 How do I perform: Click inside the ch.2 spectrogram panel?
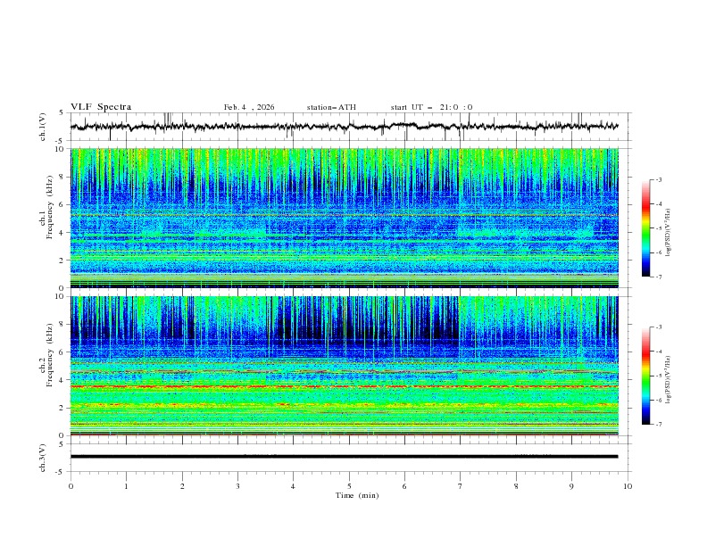(344, 366)
